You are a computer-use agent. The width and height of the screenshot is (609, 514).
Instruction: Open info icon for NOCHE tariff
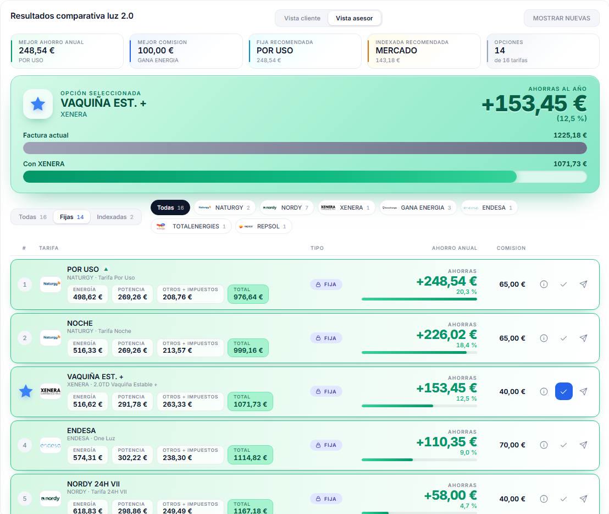point(544,338)
